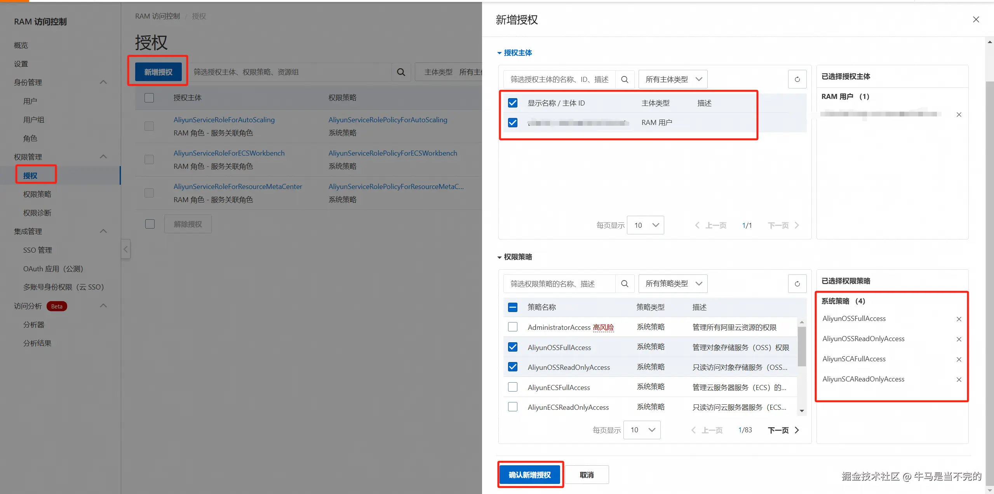The height and width of the screenshot is (494, 994).
Task: Click the 取消 button
Action: coord(586,475)
